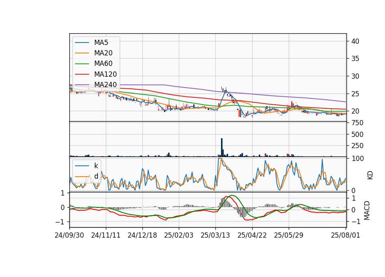This screenshot has height=277, width=385.
Task: Click the 25 price axis tick
Action: point(355,94)
